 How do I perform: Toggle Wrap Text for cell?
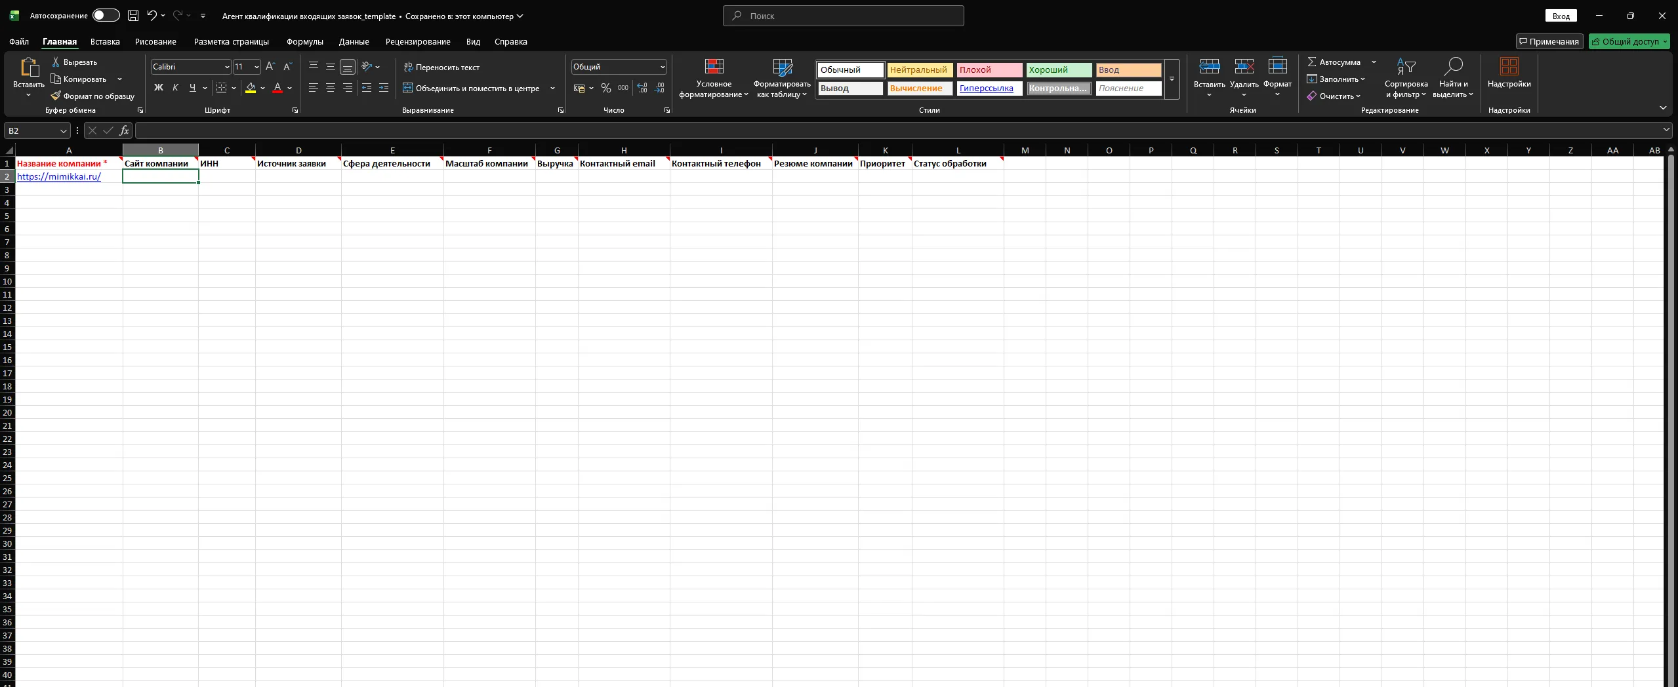[x=441, y=68]
